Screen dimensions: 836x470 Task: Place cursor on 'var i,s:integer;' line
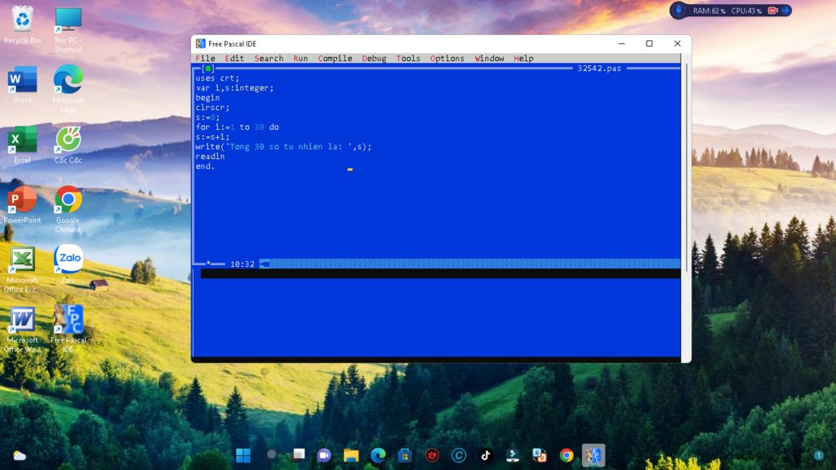(234, 88)
